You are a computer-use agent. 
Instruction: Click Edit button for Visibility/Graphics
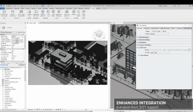[x=17, y=40]
